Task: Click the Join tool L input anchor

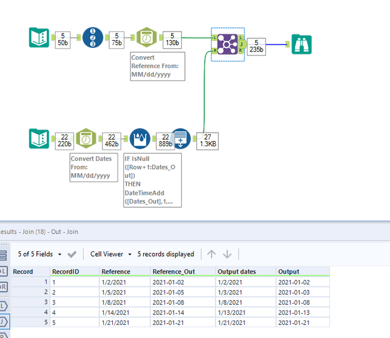Action: point(214,38)
